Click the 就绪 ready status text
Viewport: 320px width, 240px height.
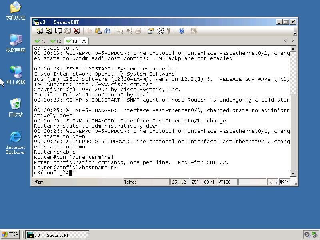[38, 182]
